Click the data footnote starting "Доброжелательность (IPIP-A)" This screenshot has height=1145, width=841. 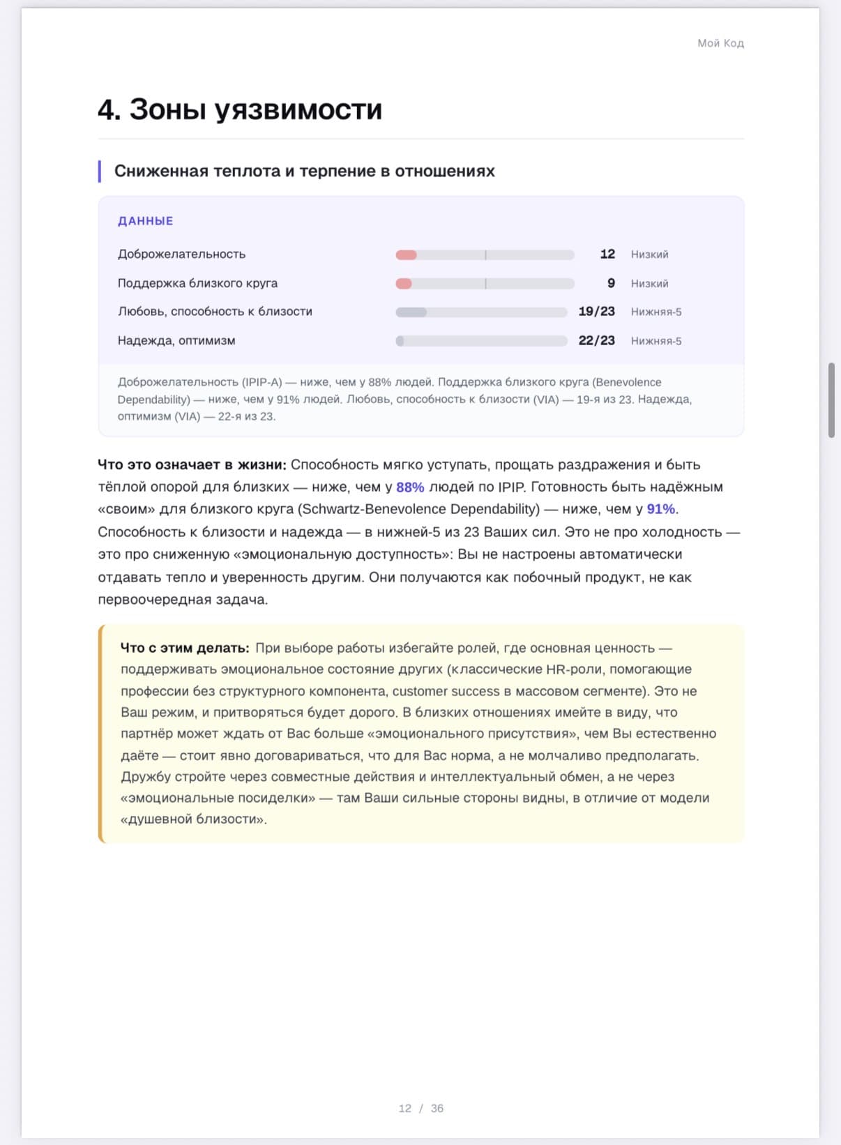(404, 400)
